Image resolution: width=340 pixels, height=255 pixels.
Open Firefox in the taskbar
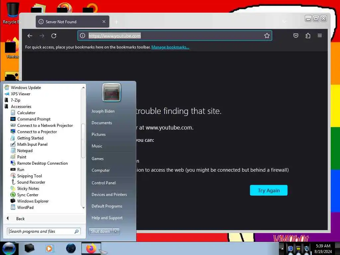pyautogui.click(x=91, y=248)
